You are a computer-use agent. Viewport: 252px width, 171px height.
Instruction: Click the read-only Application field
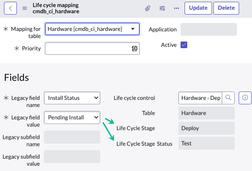coord(209,29)
